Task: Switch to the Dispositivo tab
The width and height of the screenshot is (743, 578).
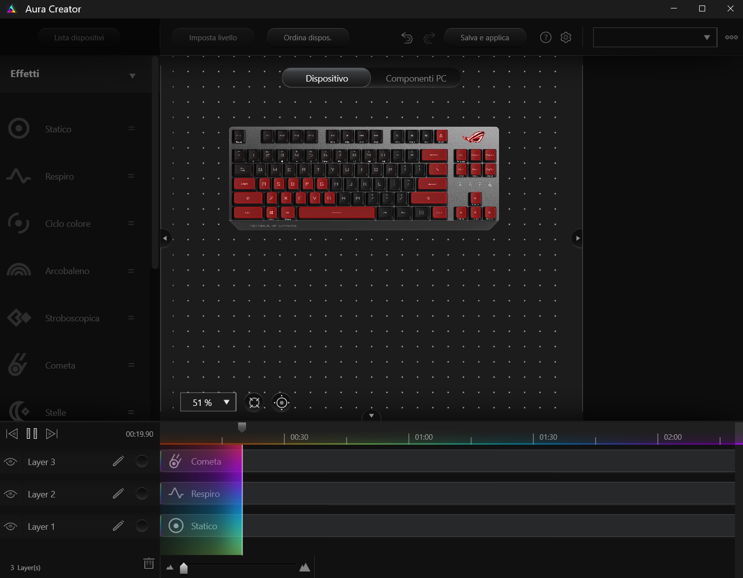Action: click(x=327, y=78)
